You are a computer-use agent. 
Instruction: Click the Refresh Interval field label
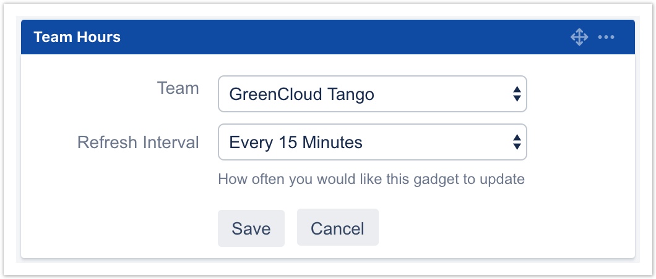coord(138,143)
